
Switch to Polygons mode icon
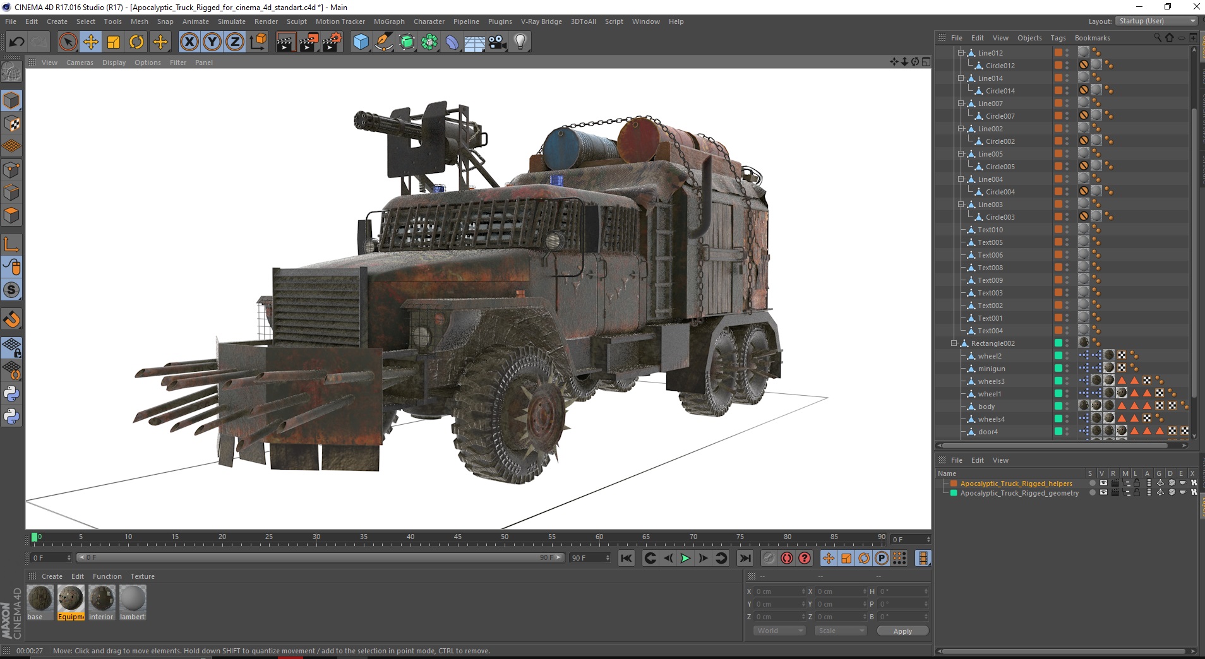(11, 215)
